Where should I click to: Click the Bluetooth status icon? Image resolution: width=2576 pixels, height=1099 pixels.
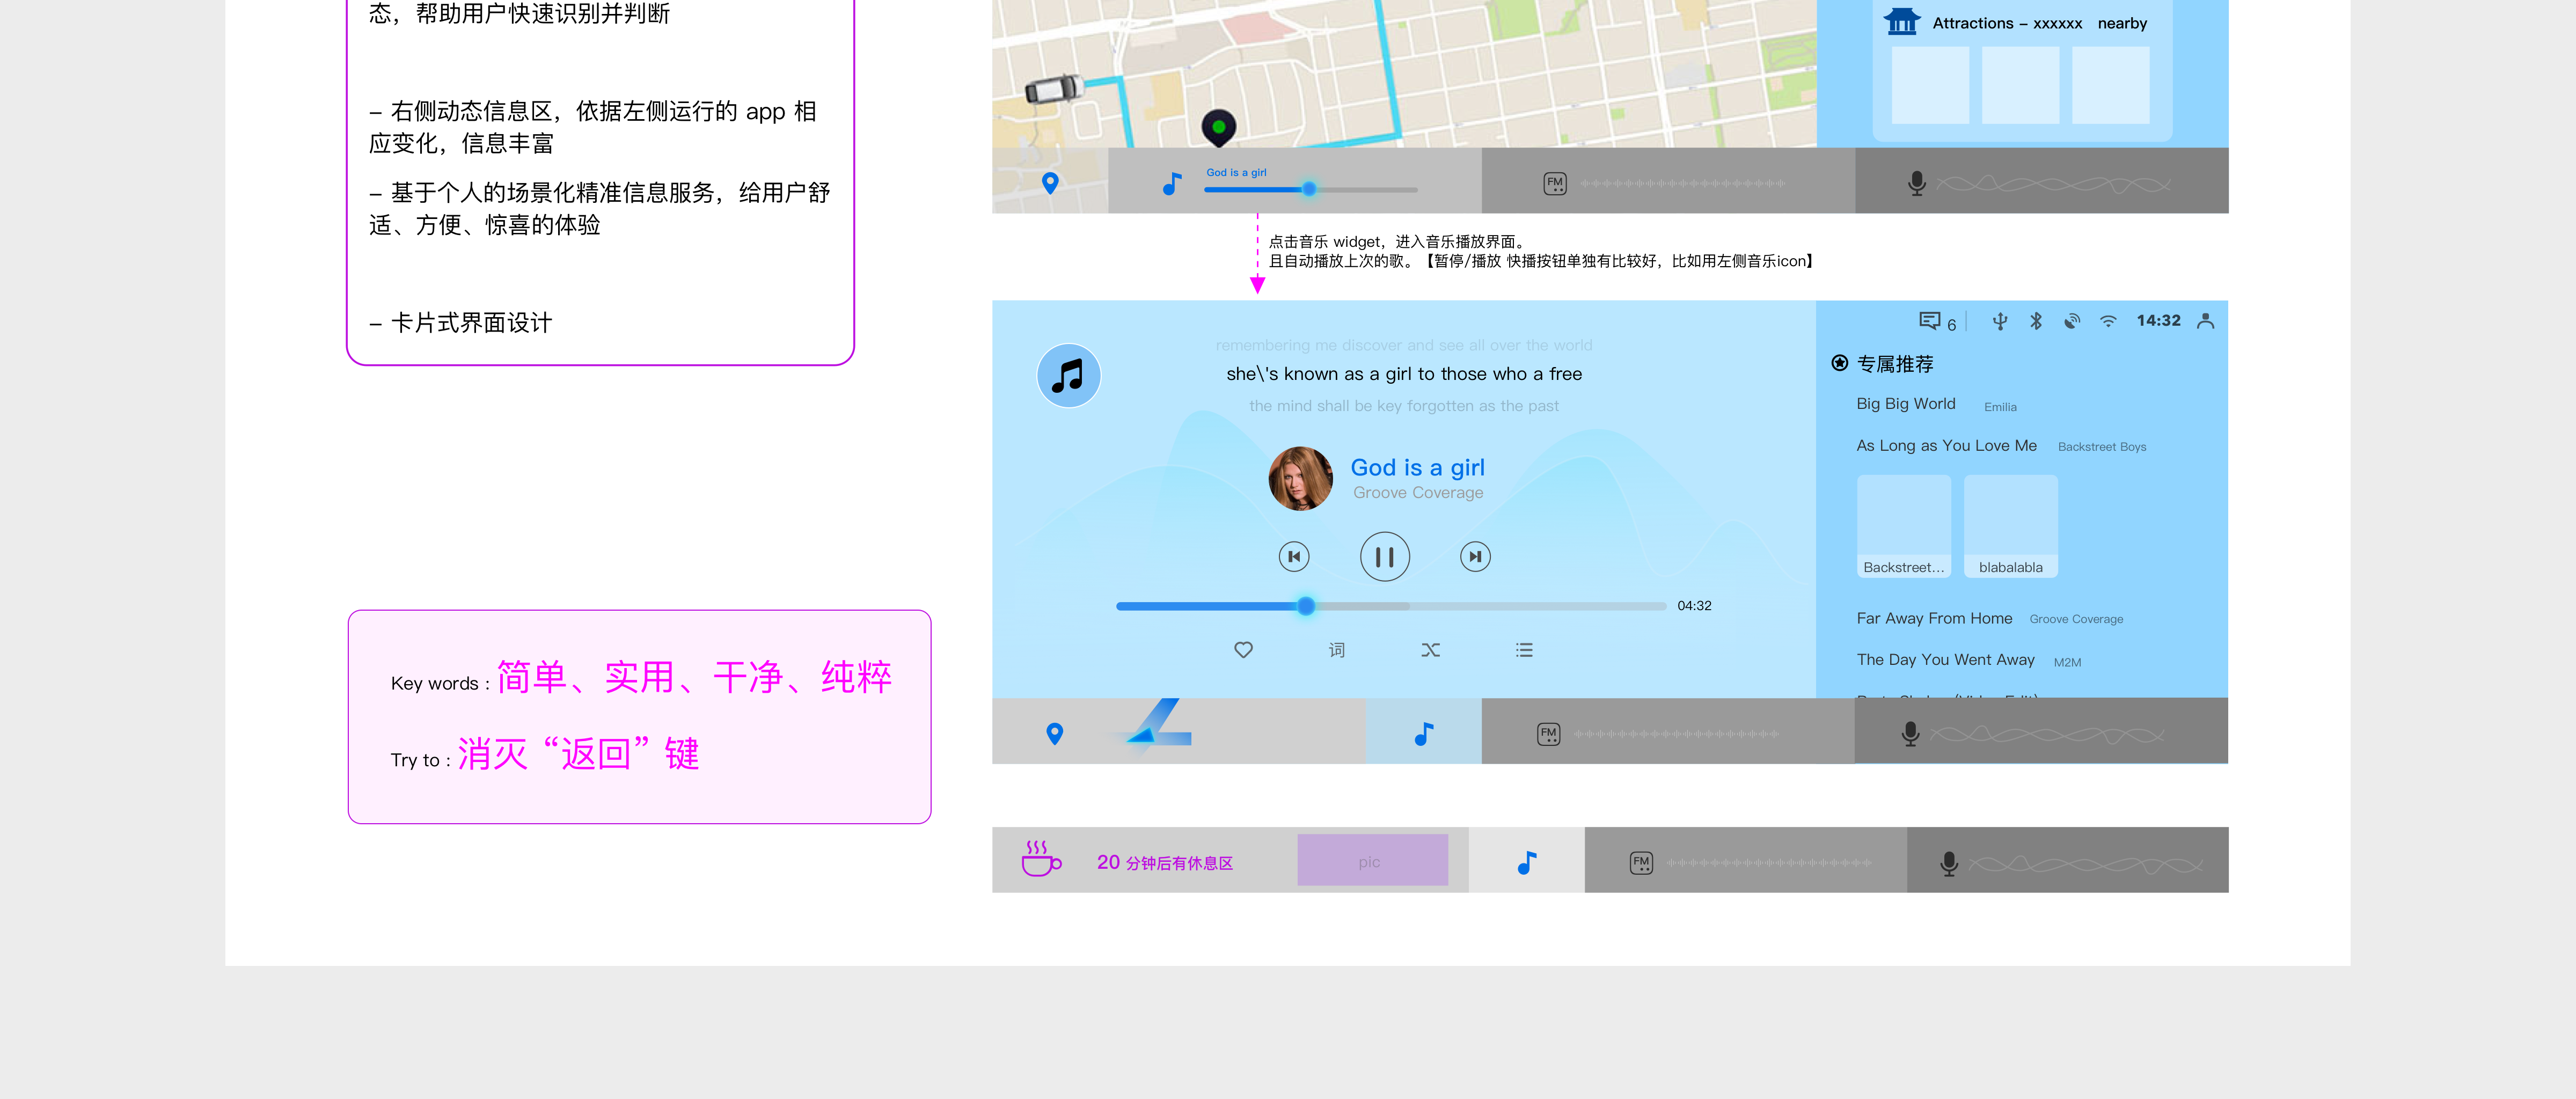pos(2035,321)
